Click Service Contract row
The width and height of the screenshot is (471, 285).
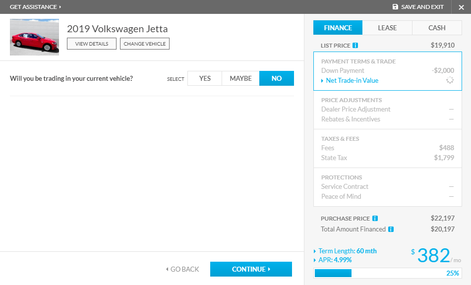(388, 186)
